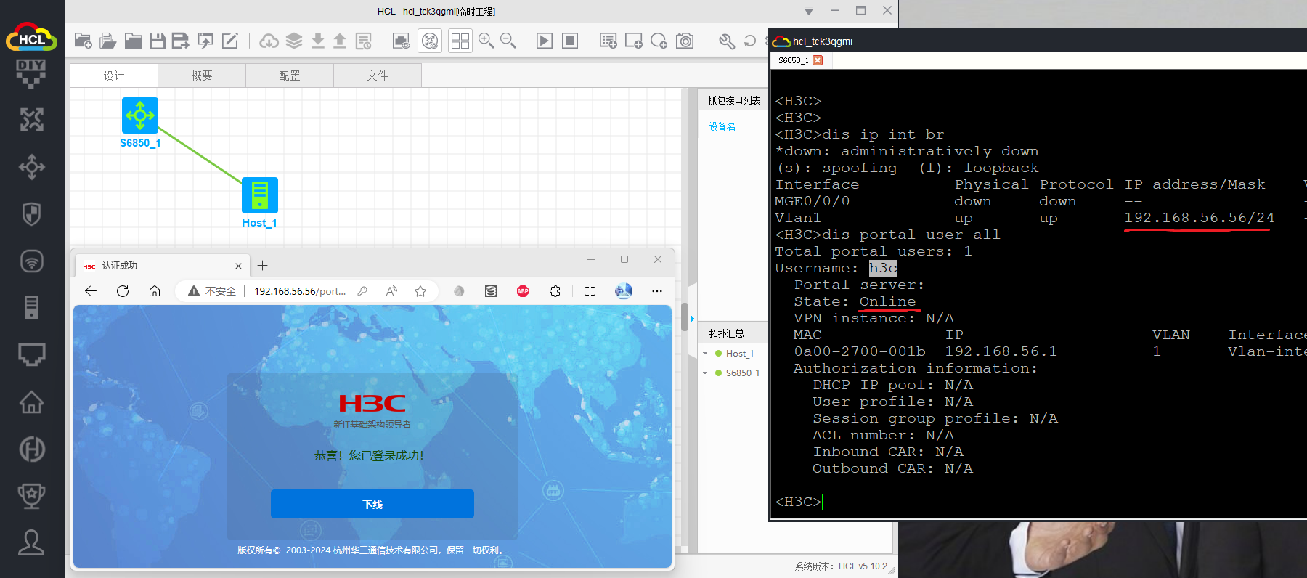Toggle the grid display icon
The height and width of the screenshot is (578, 1307).
click(x=460, y=41)
